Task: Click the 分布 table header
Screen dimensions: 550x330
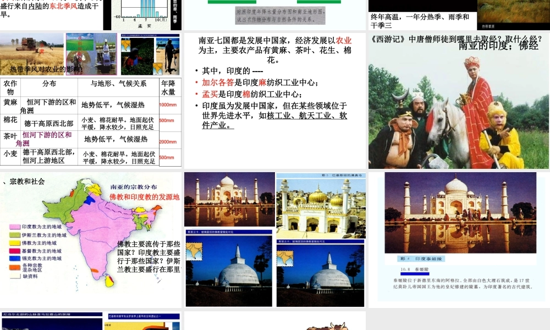Action: click(49, 87)
